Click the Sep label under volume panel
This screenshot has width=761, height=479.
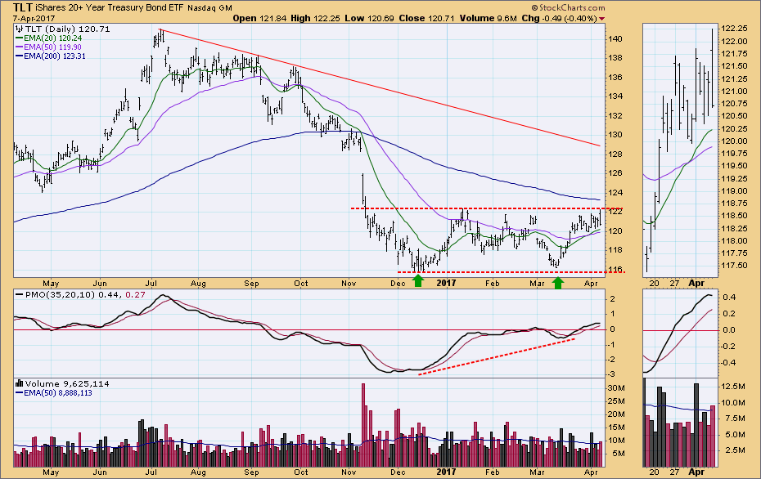(251, 472)
